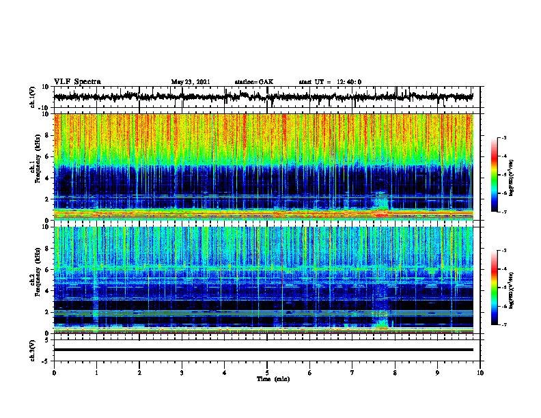Click the "-3" value on ch.1 colorbar

(x=504, y=138)
